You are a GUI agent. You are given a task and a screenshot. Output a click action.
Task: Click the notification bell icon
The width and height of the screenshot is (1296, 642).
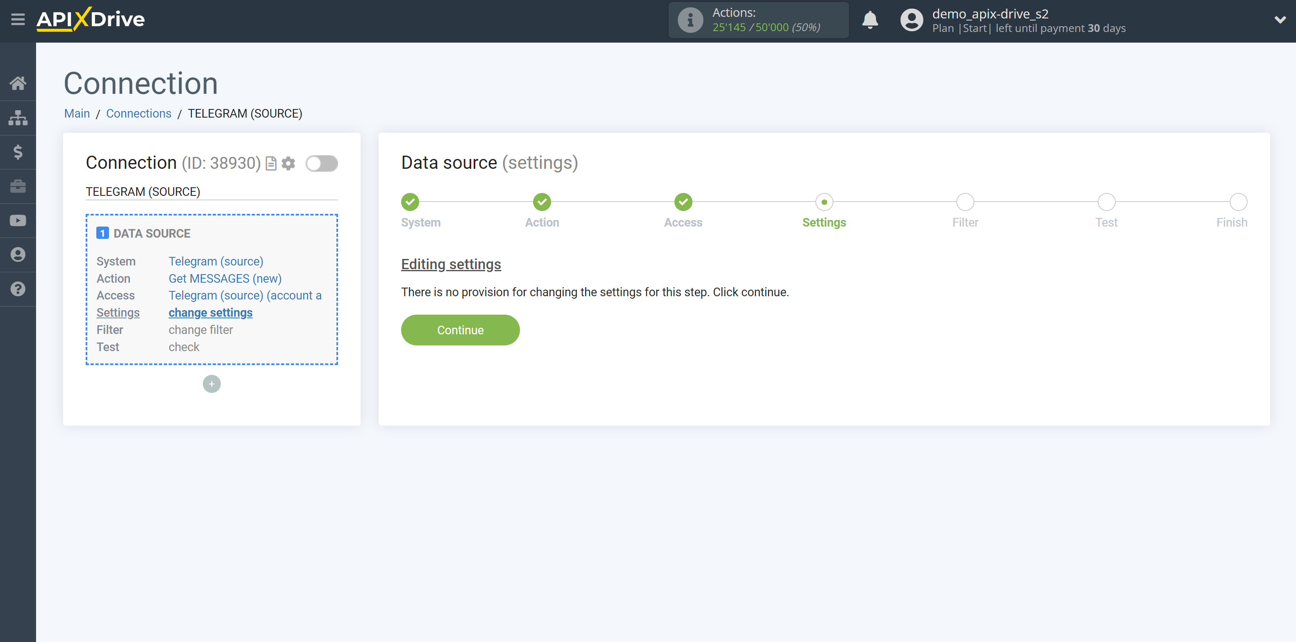click(x=869, y=20)
